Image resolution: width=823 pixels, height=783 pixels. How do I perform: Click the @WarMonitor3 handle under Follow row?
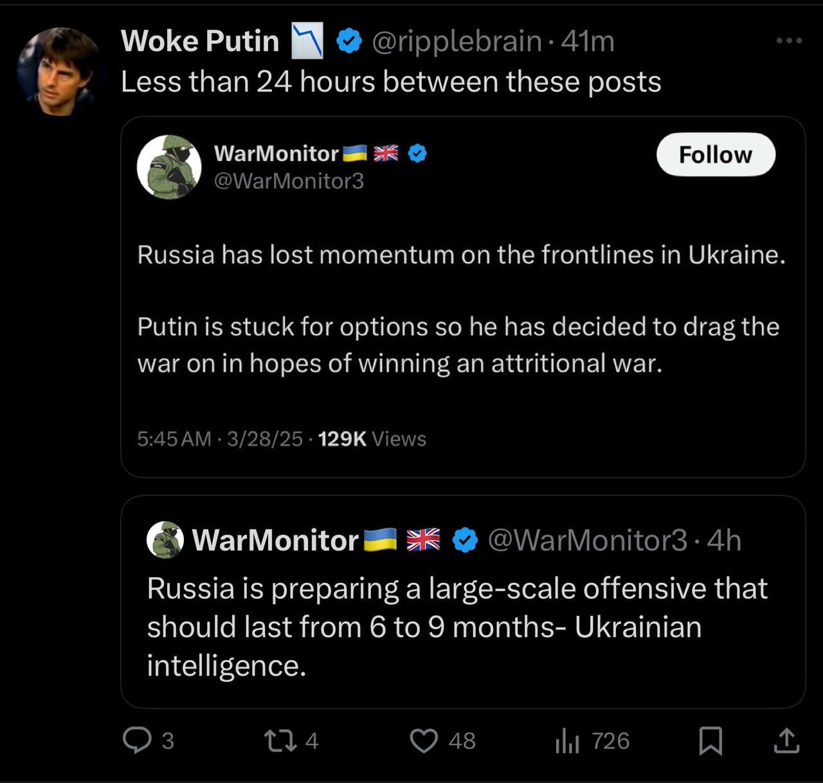click(x=289, y=181)
